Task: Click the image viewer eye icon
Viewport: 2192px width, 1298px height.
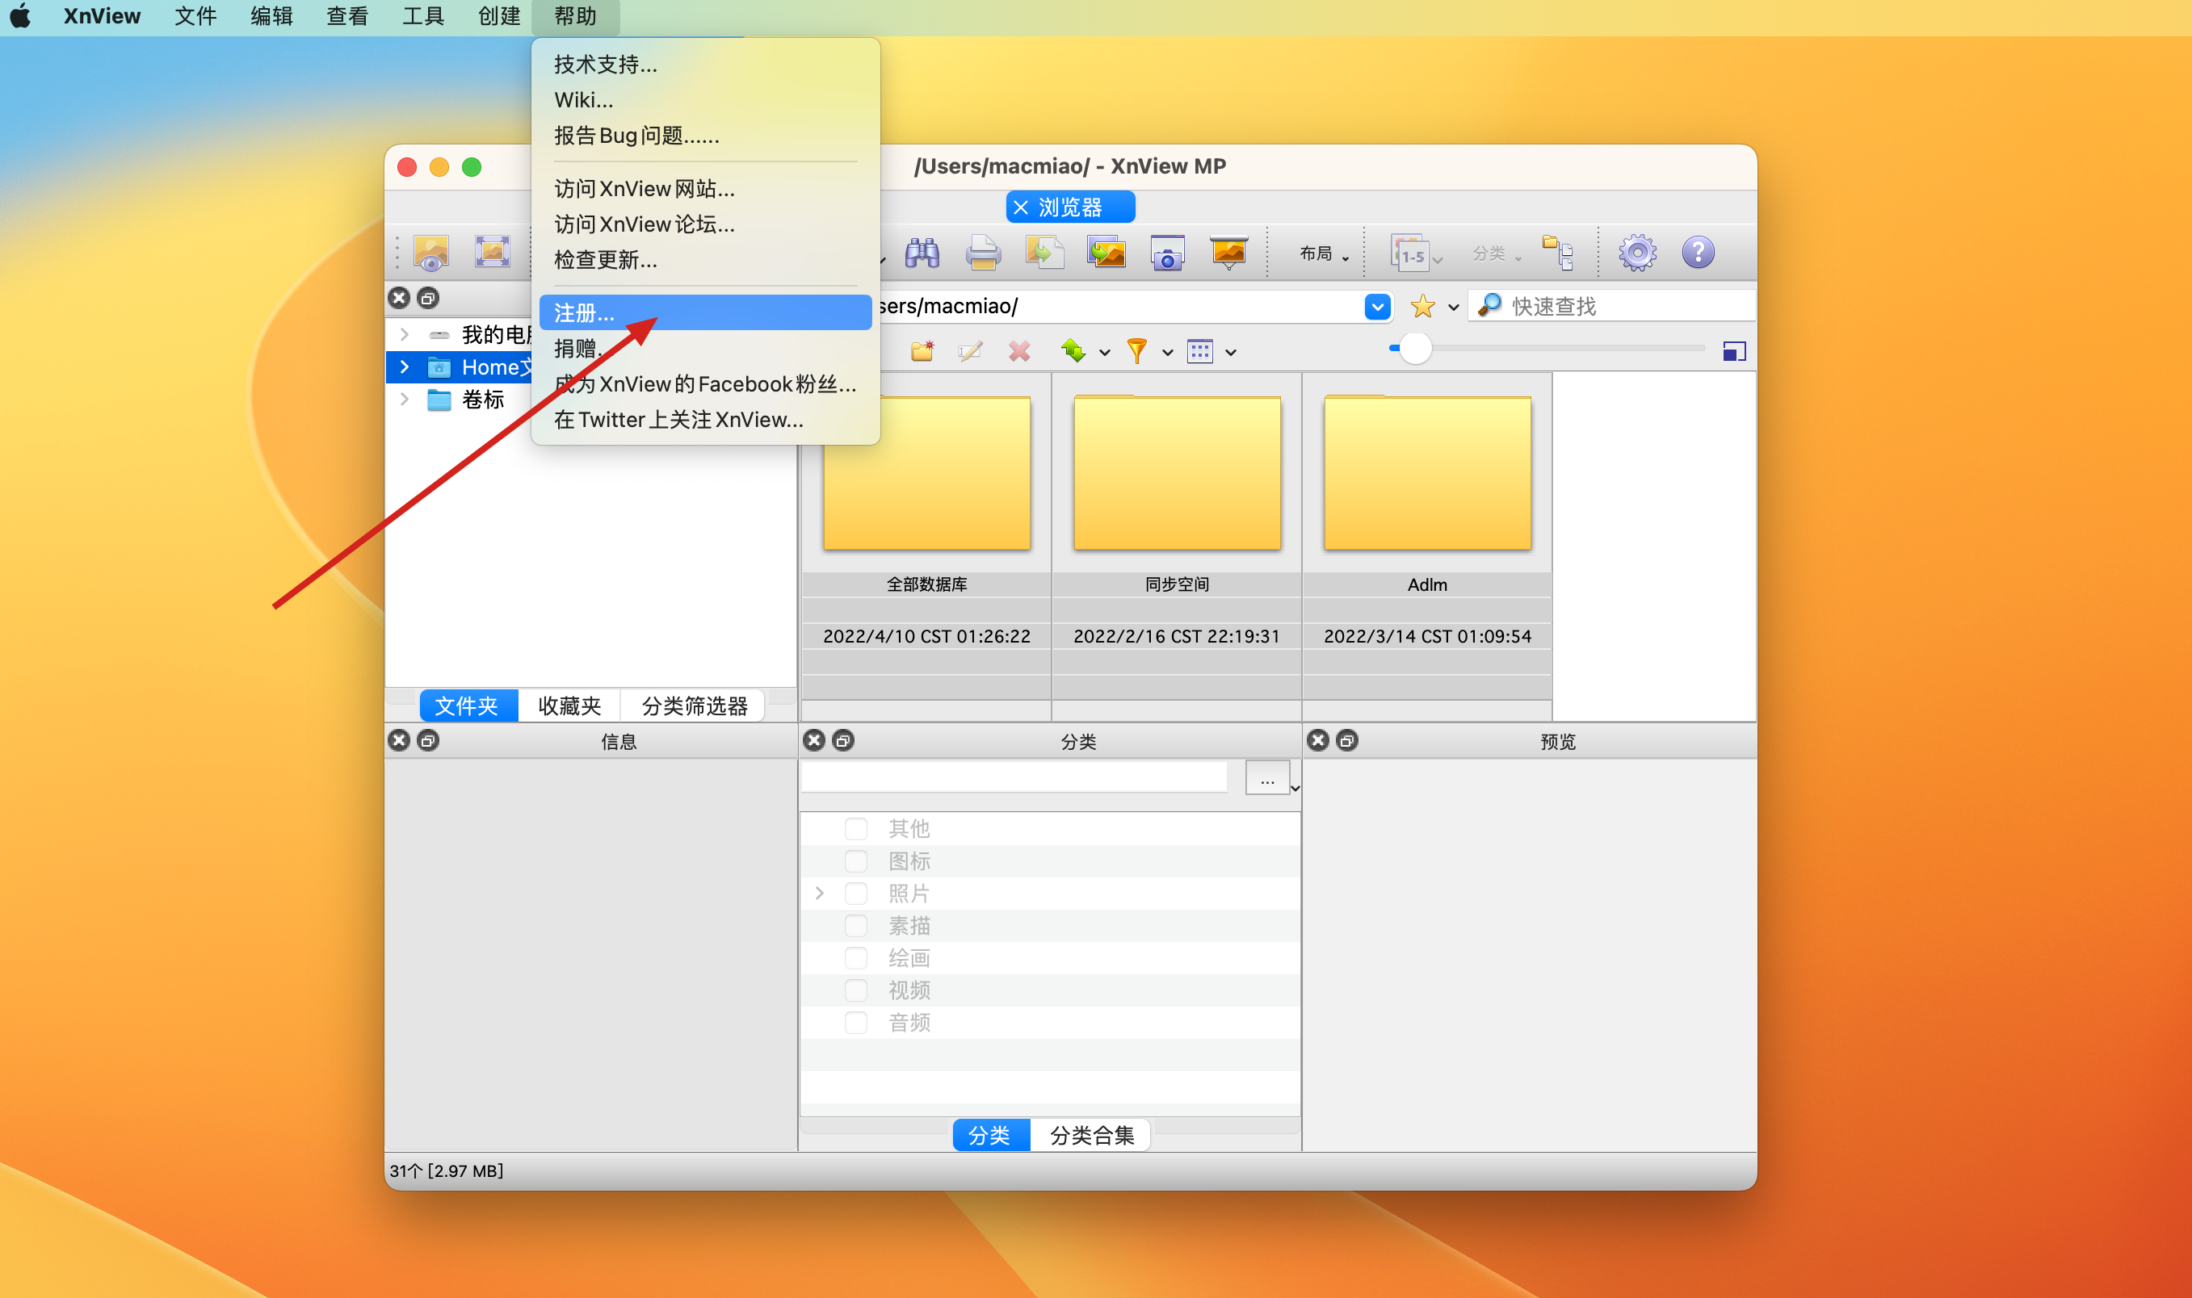Action: tap(431, 253)
